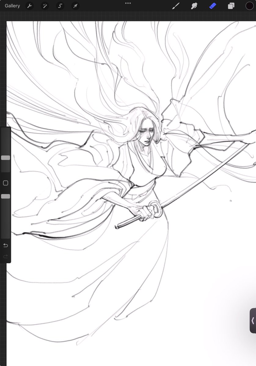Screen dimensions: 256x366
Task: Redo the last undone stroke
Action: click(5, 257)
